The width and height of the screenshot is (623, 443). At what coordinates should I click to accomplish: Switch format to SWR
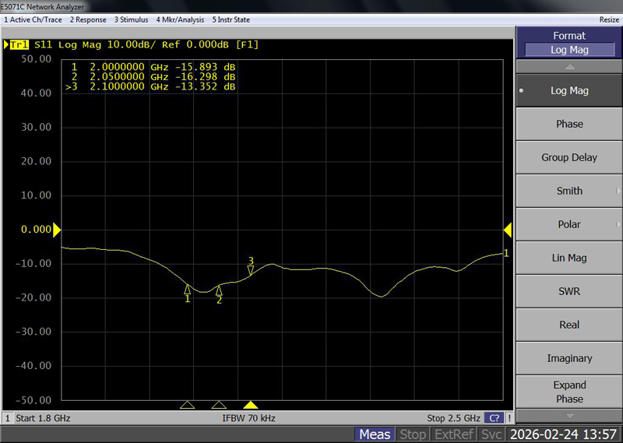(569, 291)
